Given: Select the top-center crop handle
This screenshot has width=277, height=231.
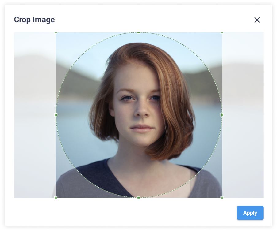Looking at the screenshot, I should (139, 33).
